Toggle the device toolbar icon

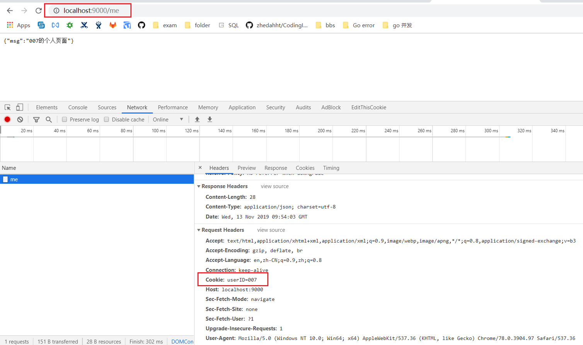pyautogui.click(x=19, y=108)
